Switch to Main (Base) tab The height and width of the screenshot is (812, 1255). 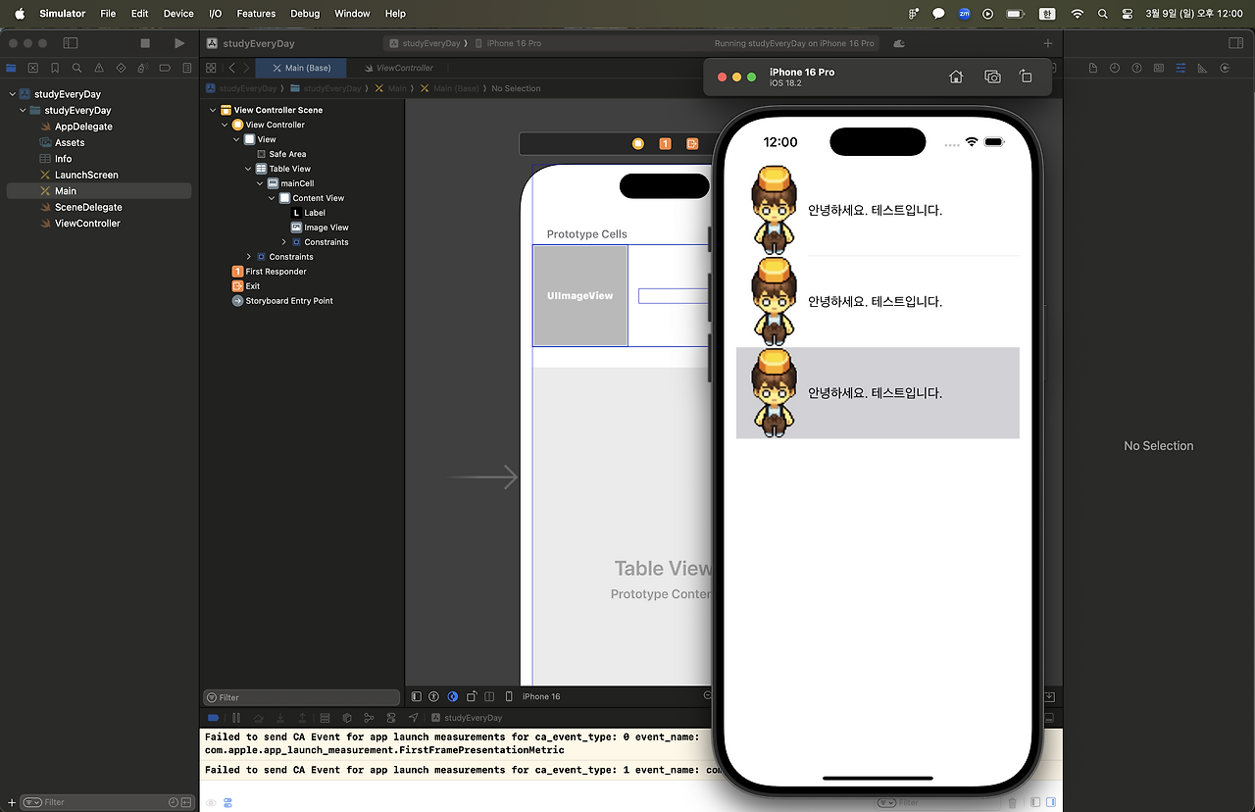tap(301, 68)
